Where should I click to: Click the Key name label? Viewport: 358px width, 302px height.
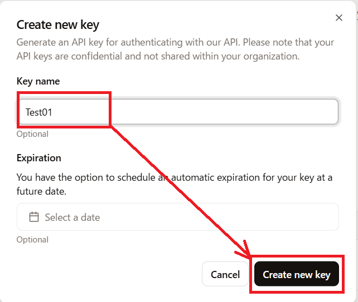[38, 81]
